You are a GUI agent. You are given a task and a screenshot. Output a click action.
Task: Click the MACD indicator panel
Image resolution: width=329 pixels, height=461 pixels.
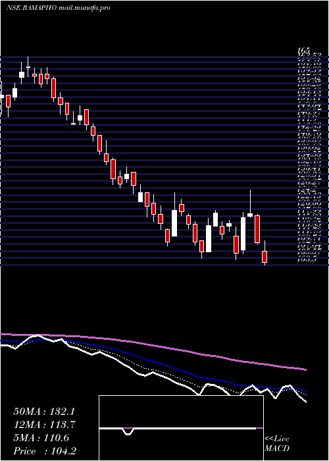(x=181, y=428)
